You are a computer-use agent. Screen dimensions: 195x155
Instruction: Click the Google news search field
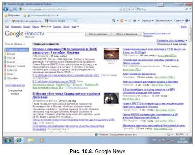[x=65, y=34]
